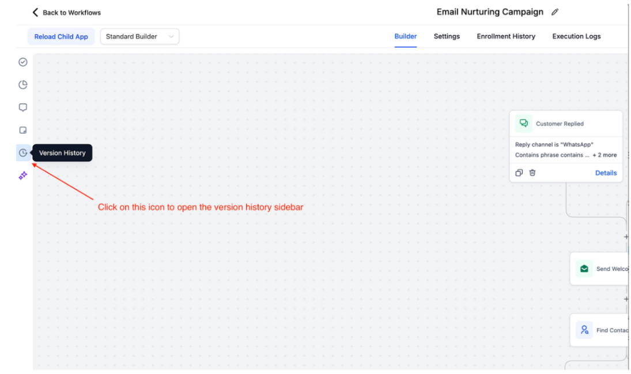Click the Reload Child App button
Screen dimensions: 631x374
(61, 37)
